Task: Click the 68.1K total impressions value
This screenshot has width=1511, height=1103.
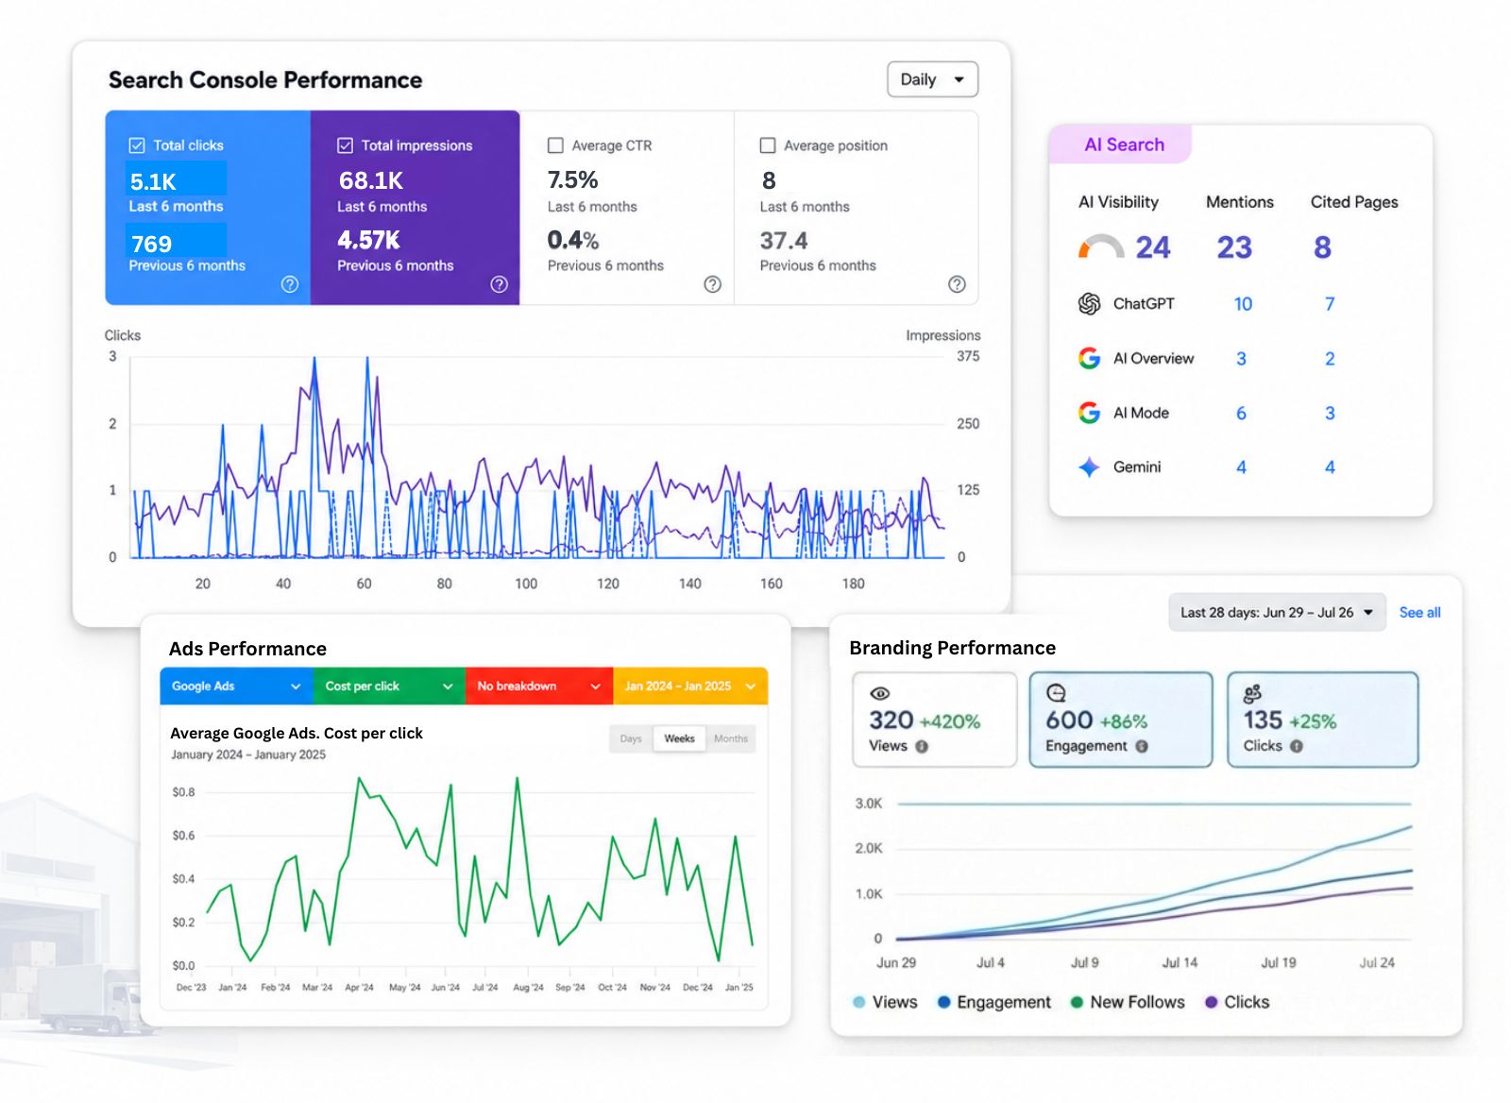Action: [371, 180]
